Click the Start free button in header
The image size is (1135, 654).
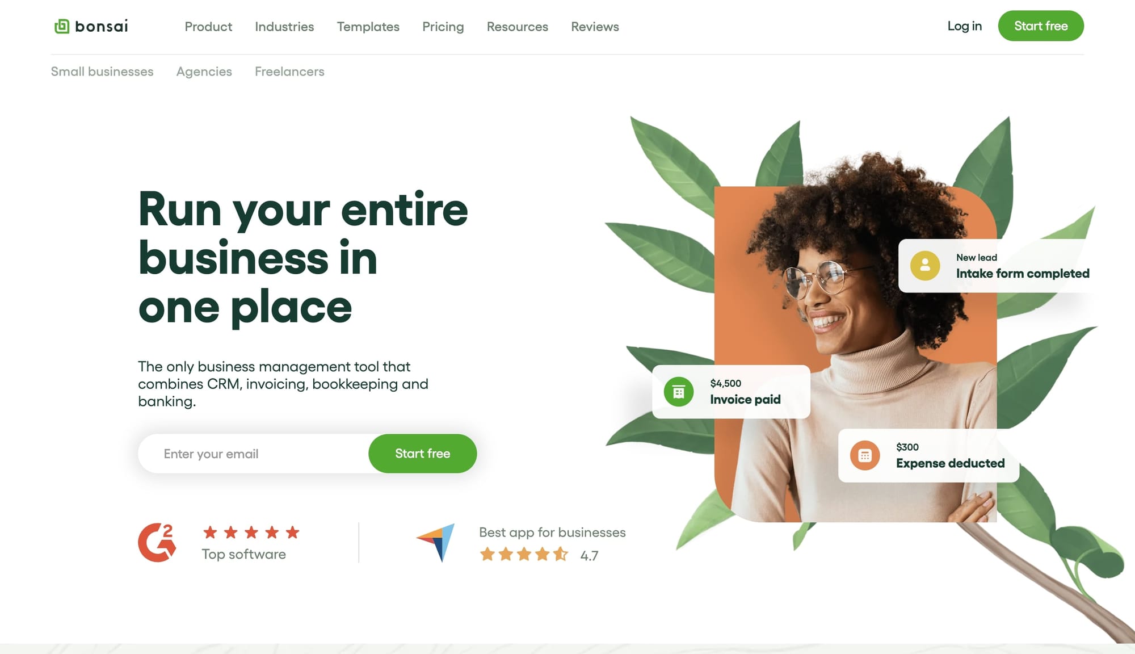coord(1041,26)
